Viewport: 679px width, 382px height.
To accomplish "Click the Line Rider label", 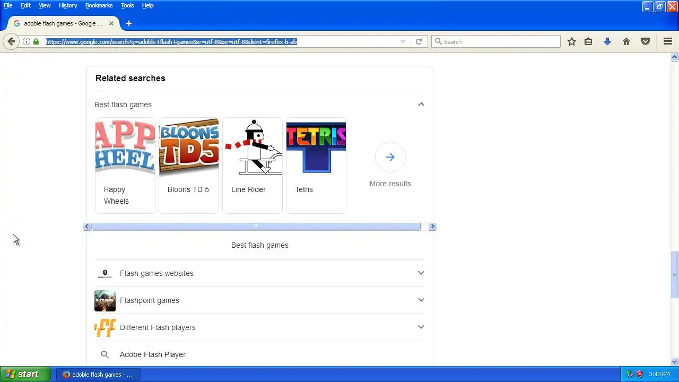I will coord(248,189).
